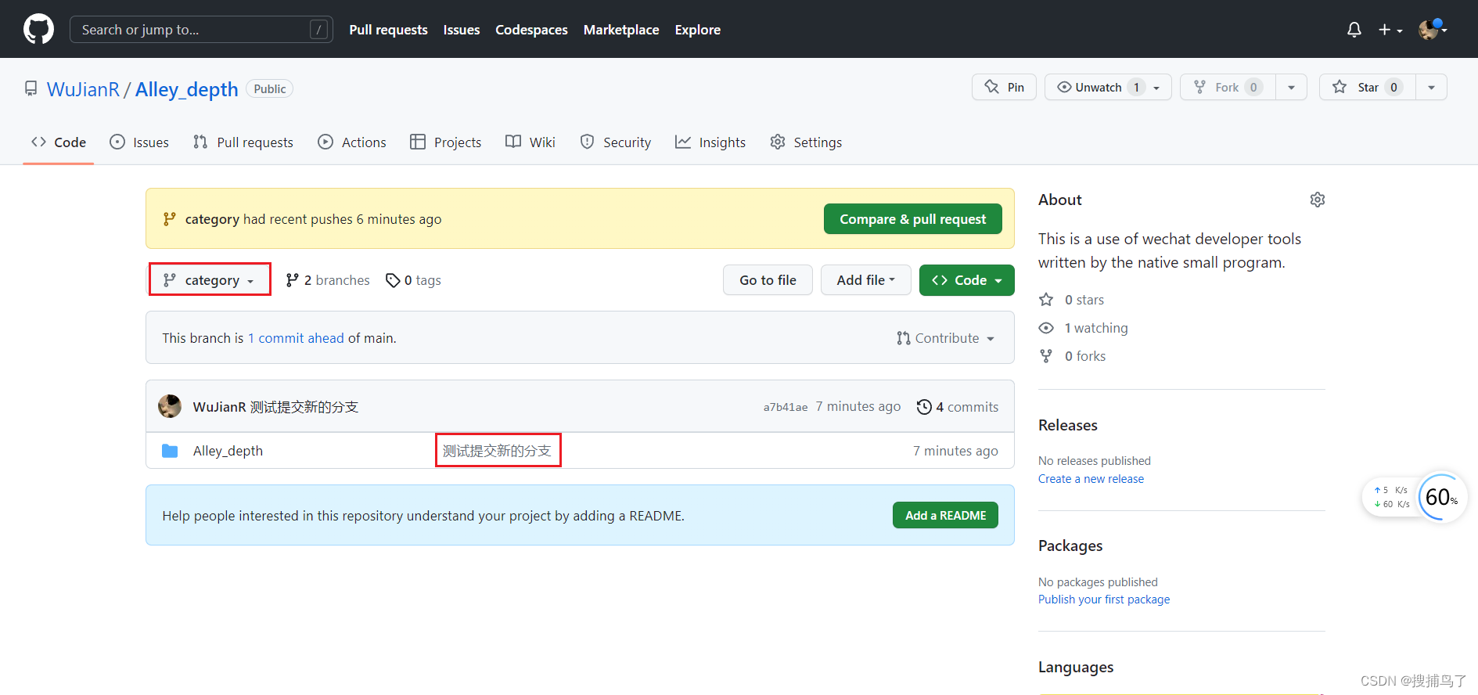Open the Alley_depth row commit message
The width and height of the screenshot is (1478, 695).
coord(497,451)
